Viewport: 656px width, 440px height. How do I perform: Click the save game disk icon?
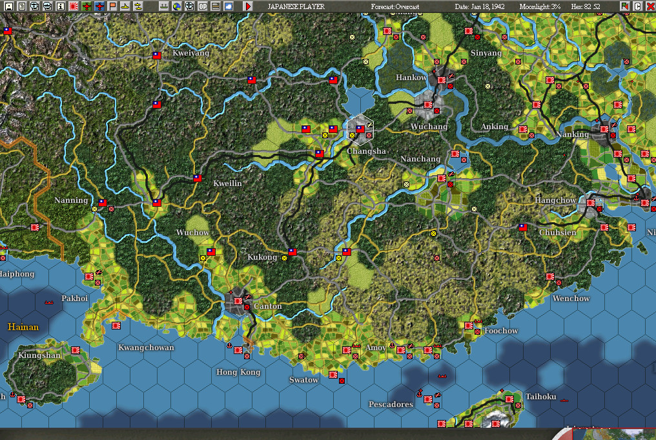tap(9, 6)
